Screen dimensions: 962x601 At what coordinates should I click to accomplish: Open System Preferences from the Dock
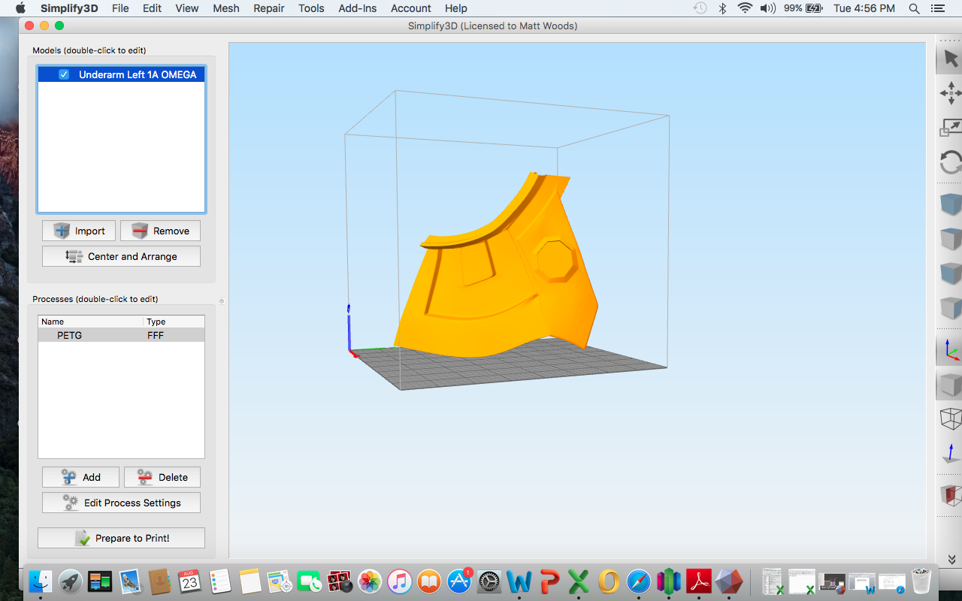[x=489, y=581]
